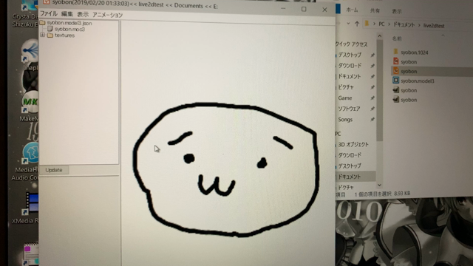Select the MediaHuman Audio Converter desktop shortcut
This screenshot has width=473, height=266.
tap(24, 161)
